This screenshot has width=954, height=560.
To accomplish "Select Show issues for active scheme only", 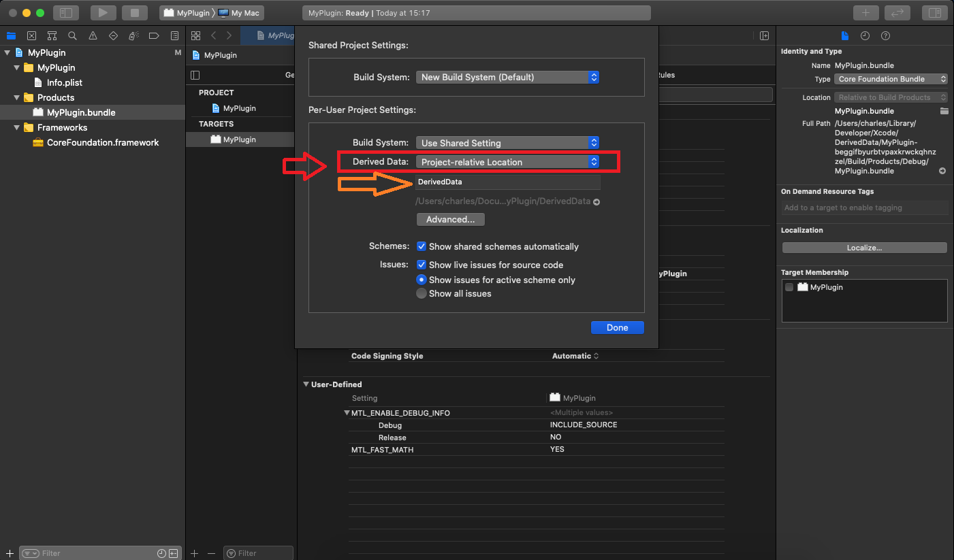I will click(422, 280).
